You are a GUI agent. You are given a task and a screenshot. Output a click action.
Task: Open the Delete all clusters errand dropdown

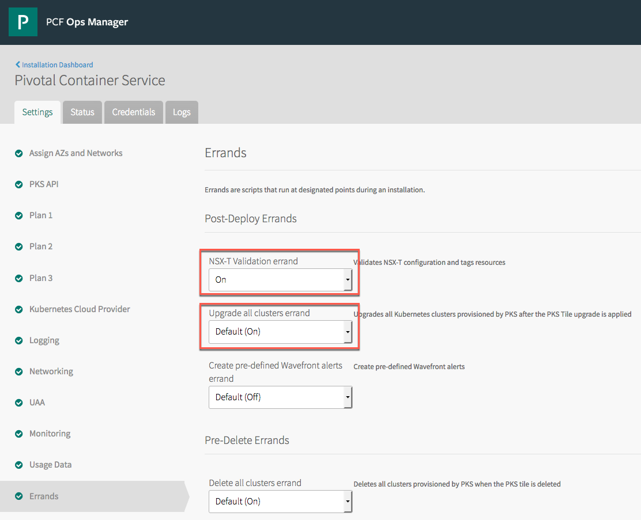click(x=280, y=502)
